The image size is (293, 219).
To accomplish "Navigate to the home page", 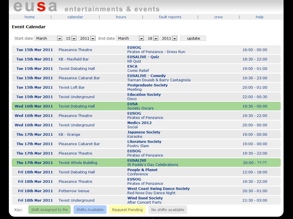I will (29, 17).
